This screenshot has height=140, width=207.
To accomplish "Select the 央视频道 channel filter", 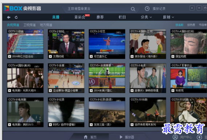I will point(13,25).
